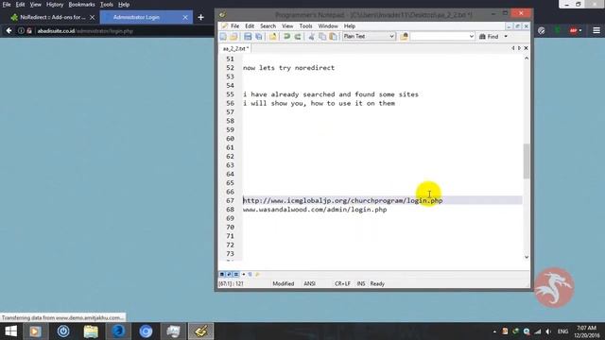Click the taskbar clock showing 7:07 AM
This screenshot has width=605, height=340.
tap(586, 331)
